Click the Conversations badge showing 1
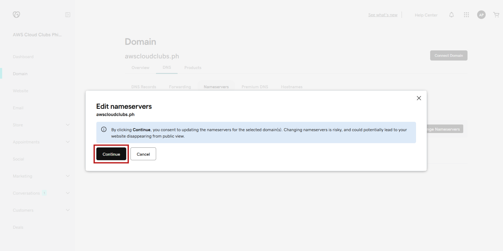The image size is (503, 251). click(x=44, y=193)
